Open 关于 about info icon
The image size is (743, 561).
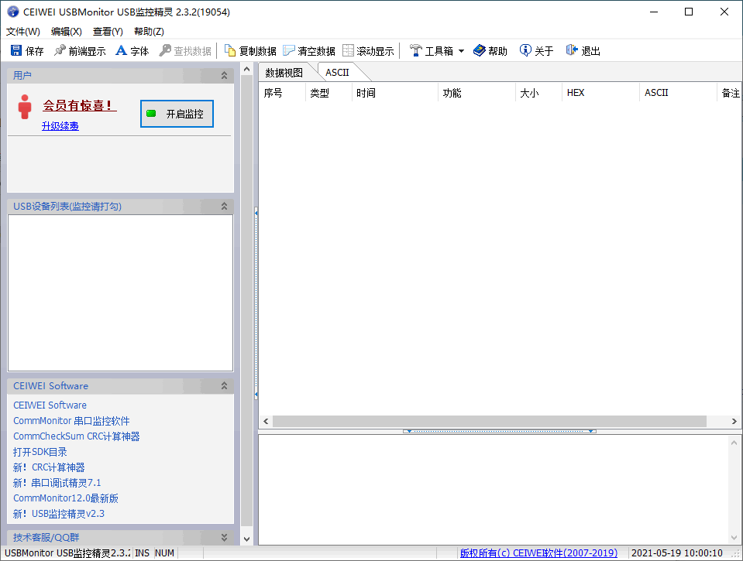[x=525, y=50]
